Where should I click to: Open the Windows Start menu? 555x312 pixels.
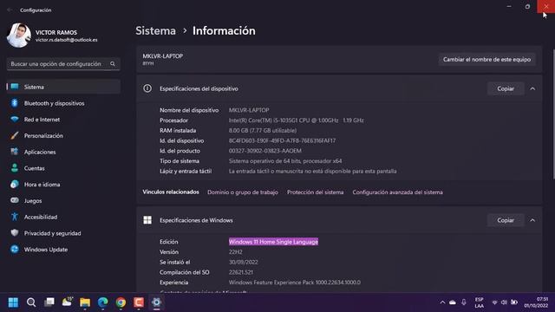click(x=14, y=302)
